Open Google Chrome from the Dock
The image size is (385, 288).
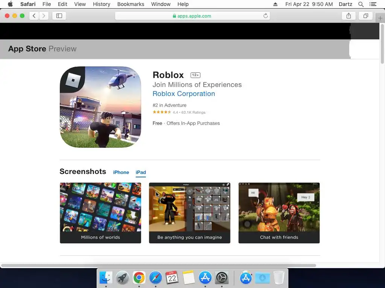click(139, 277)
